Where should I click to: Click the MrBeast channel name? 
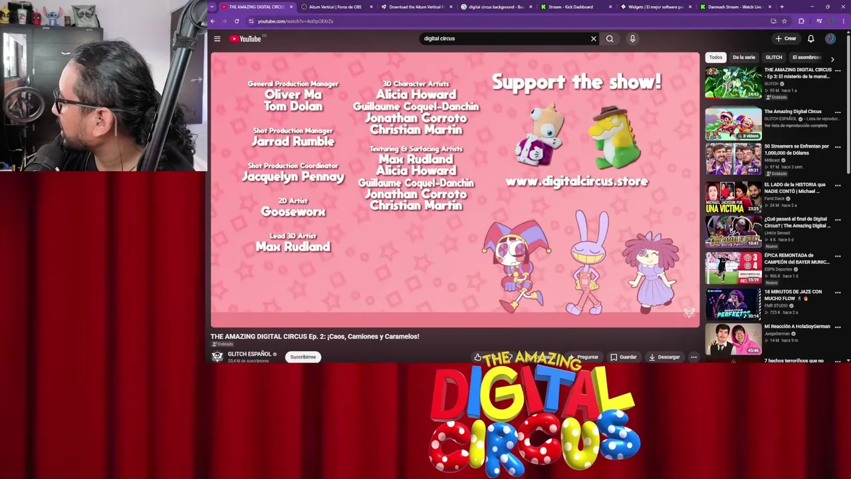click(x=773, y=160)
